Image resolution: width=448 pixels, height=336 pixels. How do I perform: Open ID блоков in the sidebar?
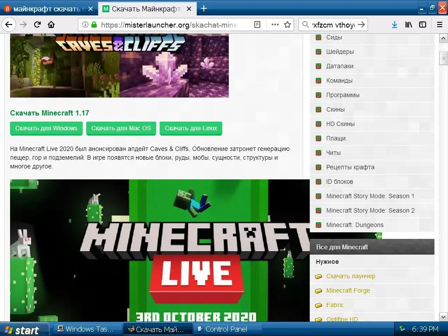click(339, 182)
